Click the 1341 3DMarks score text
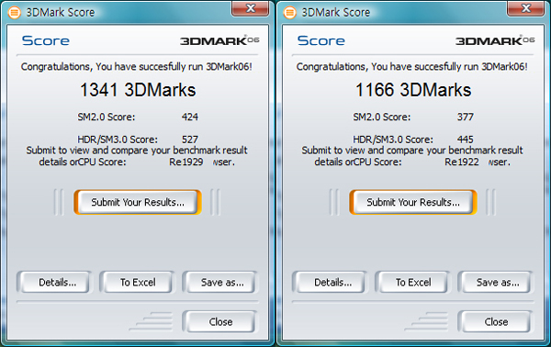 tap(138, 90)
